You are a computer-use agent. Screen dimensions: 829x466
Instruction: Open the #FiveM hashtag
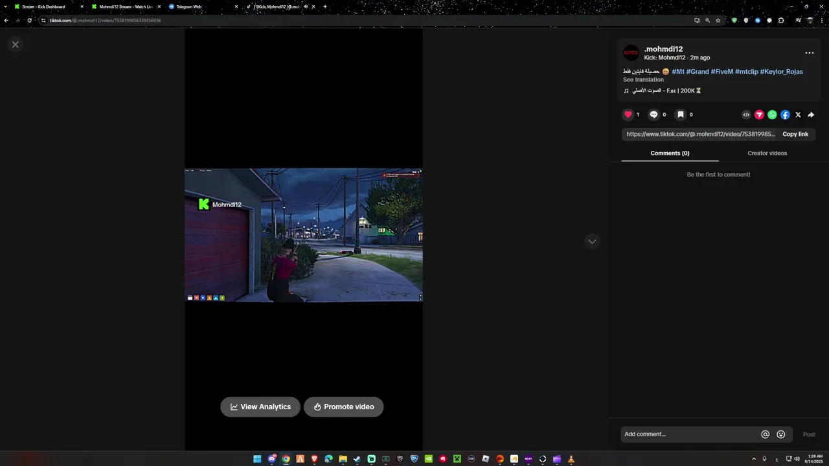click(x=721, y=72)
